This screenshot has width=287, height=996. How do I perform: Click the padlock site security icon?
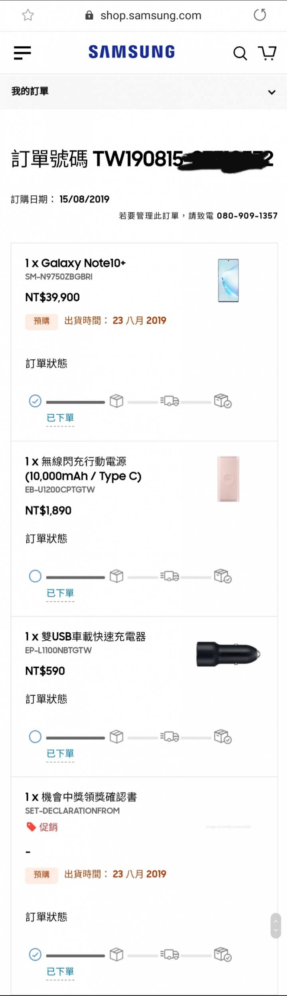pyautogui.click(x=89, y=16)
